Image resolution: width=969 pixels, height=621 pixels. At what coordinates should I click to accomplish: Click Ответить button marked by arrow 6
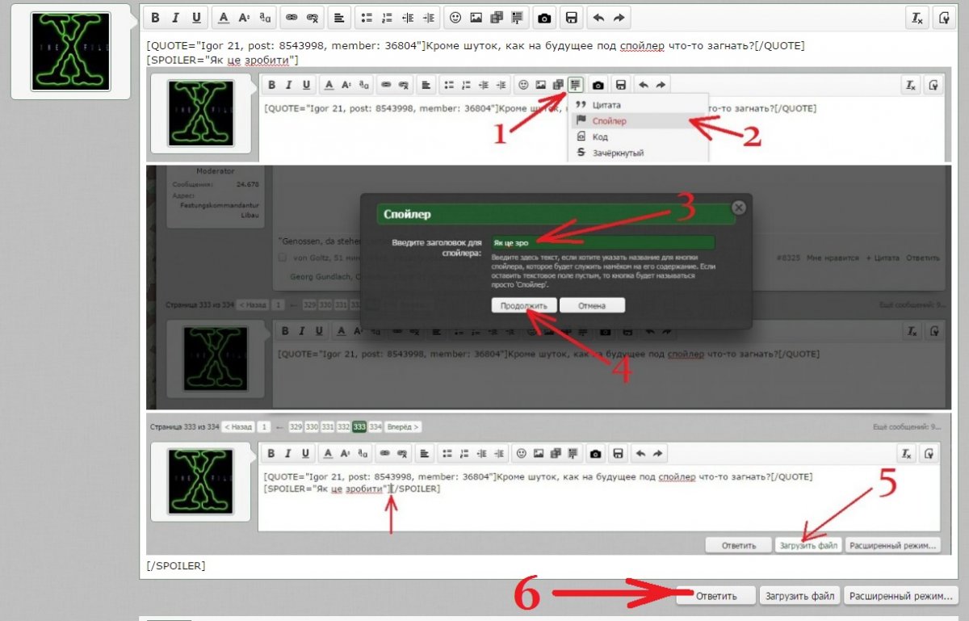coord(716,596)
